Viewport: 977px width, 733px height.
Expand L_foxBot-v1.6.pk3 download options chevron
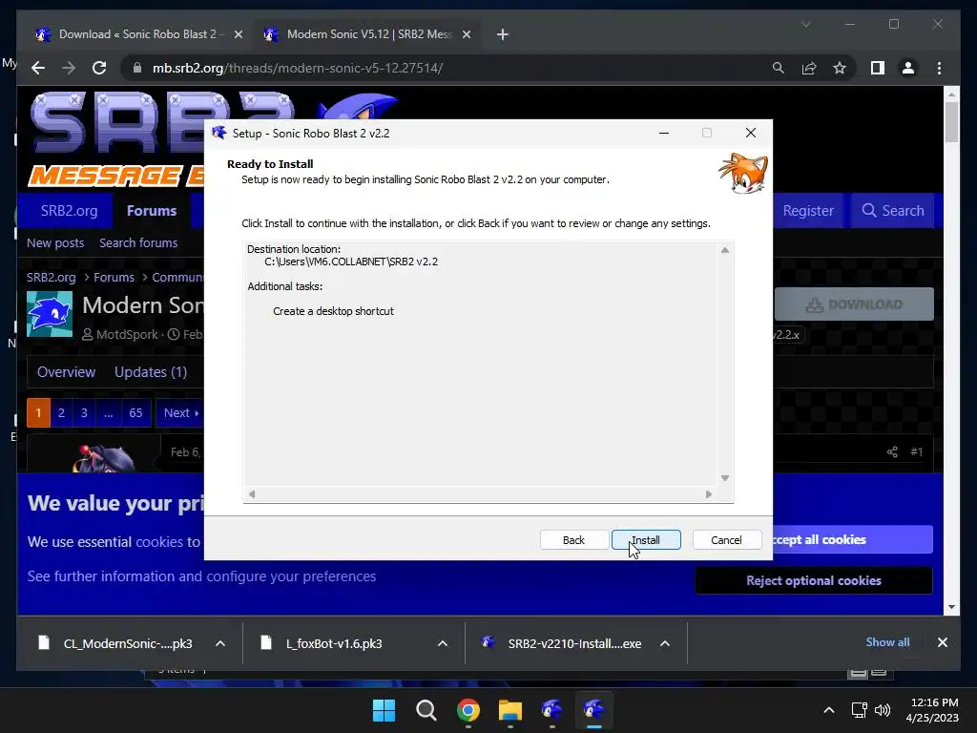[443, 643]
